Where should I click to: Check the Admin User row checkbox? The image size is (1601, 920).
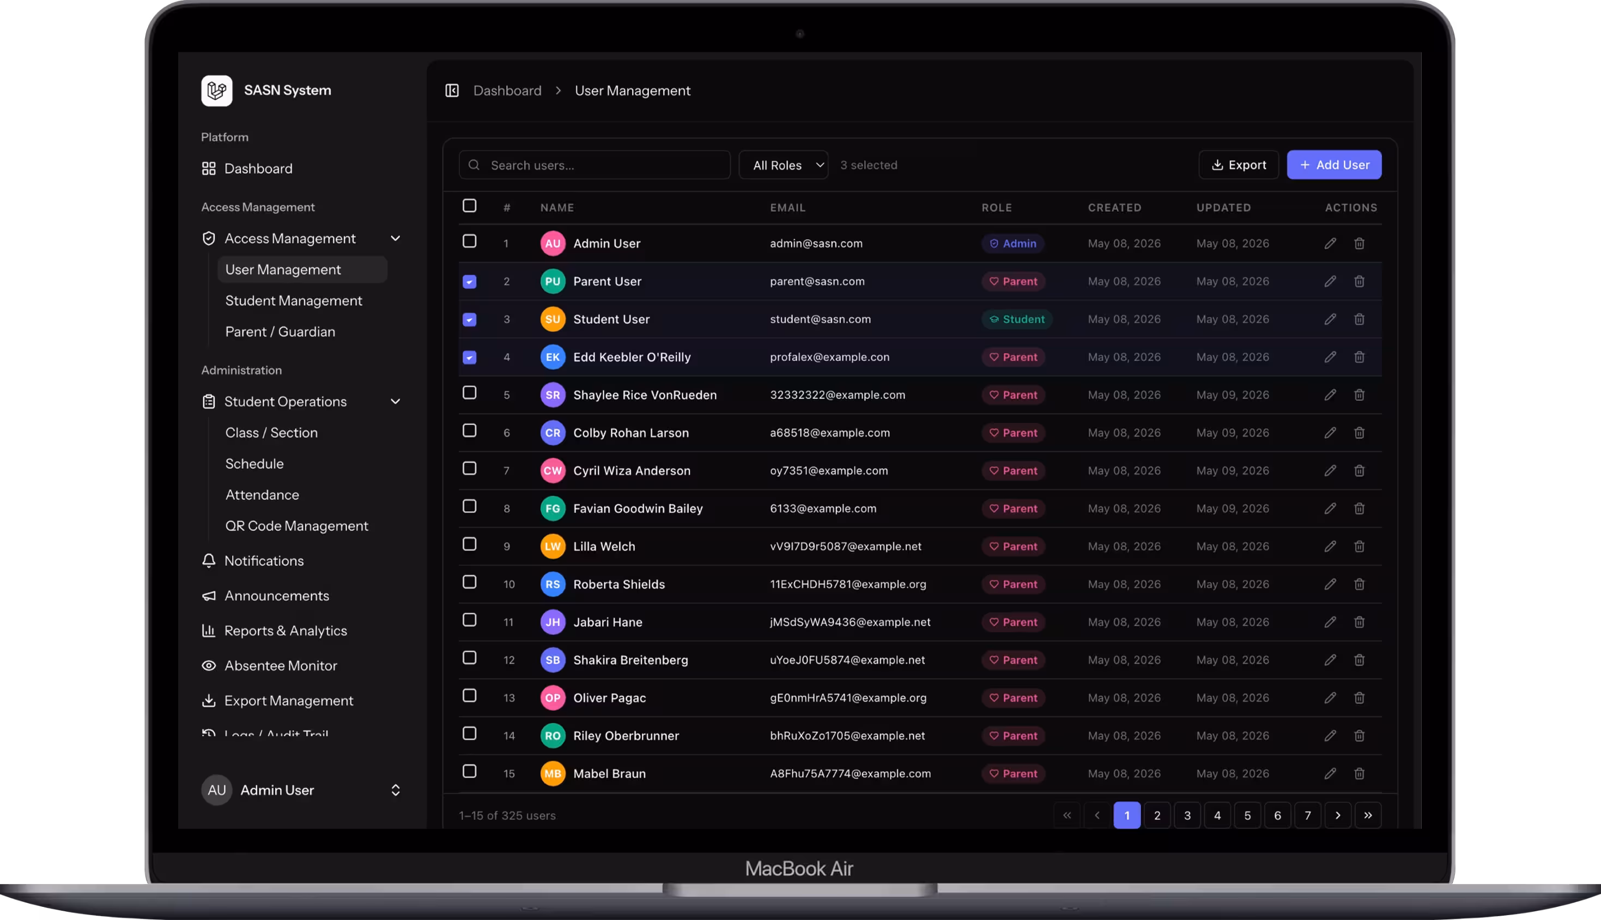pyautogui.click(x=469, y=241)
